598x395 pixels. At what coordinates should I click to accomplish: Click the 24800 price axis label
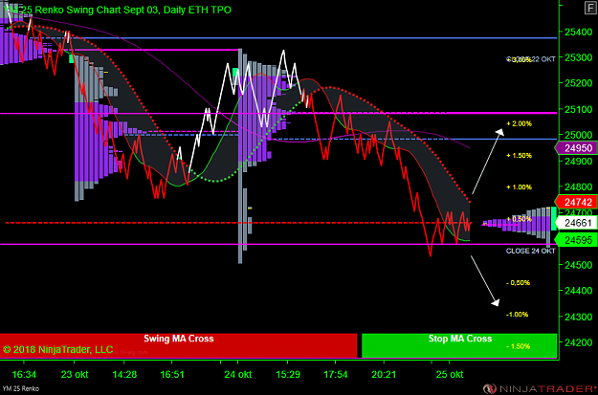pyautogui.click(x=578, y=187)
